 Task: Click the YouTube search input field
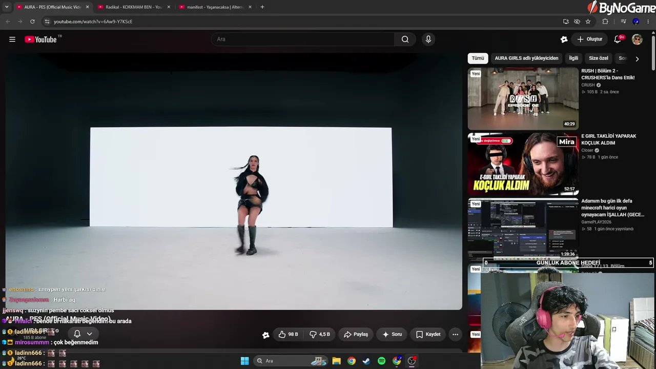[x=303, y=39]
